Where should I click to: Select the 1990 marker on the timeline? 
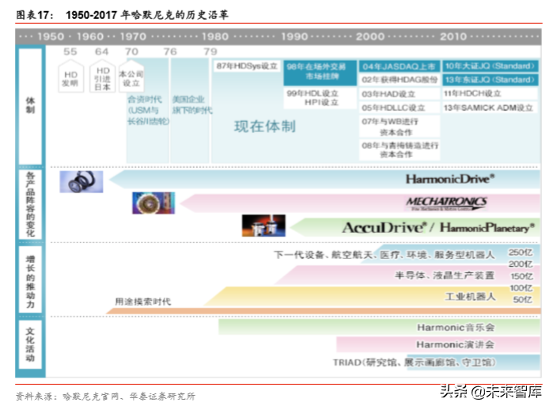(x=294, y=36)
